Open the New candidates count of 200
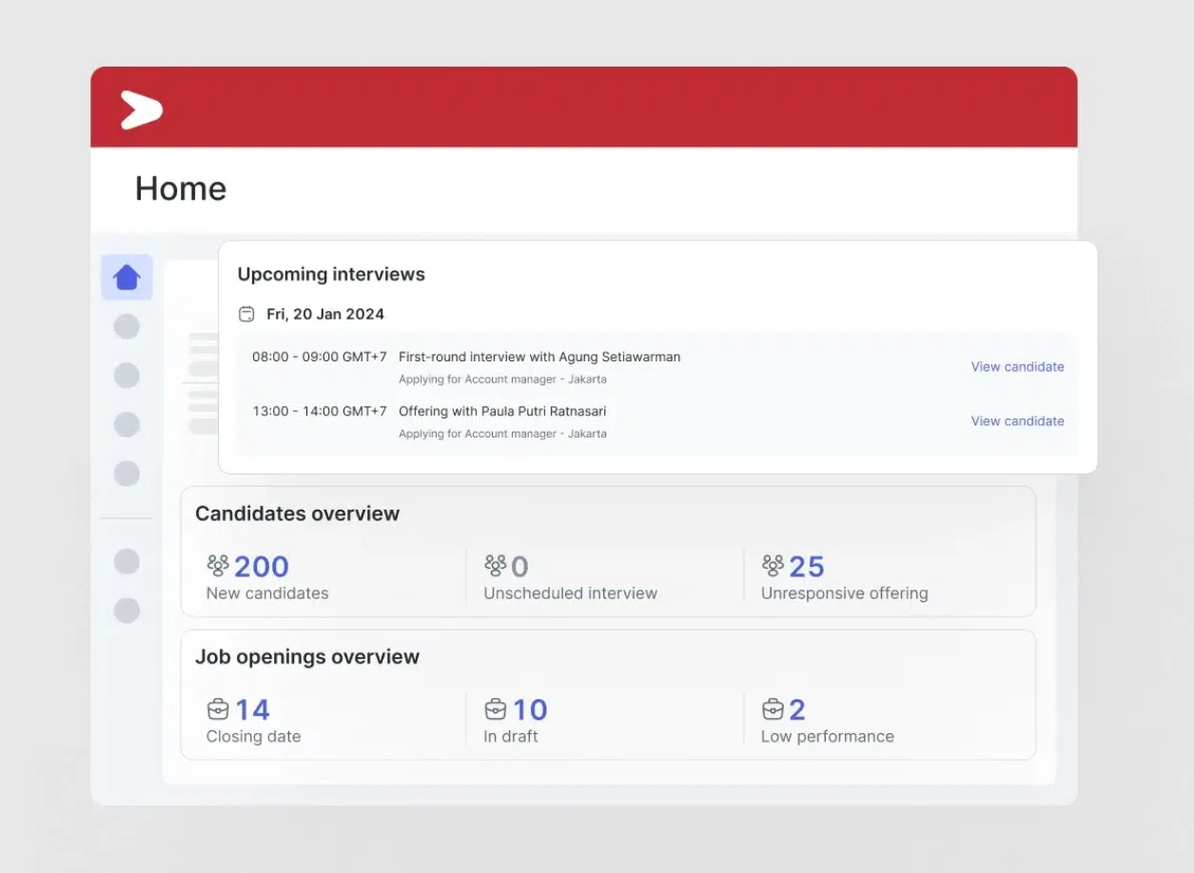Screen dimensions: 1194x873 tap(262, 567)
